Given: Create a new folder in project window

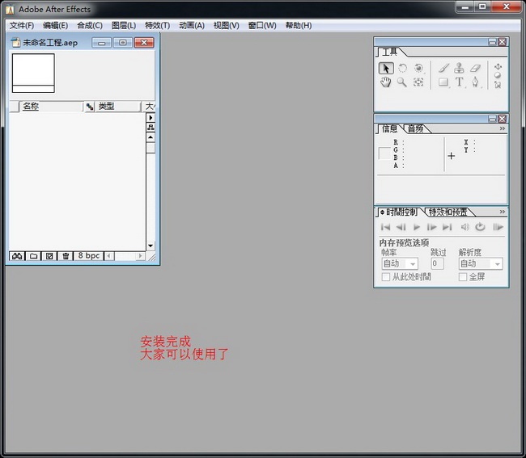Looking at the screenshot, I should tap(33, 256).
